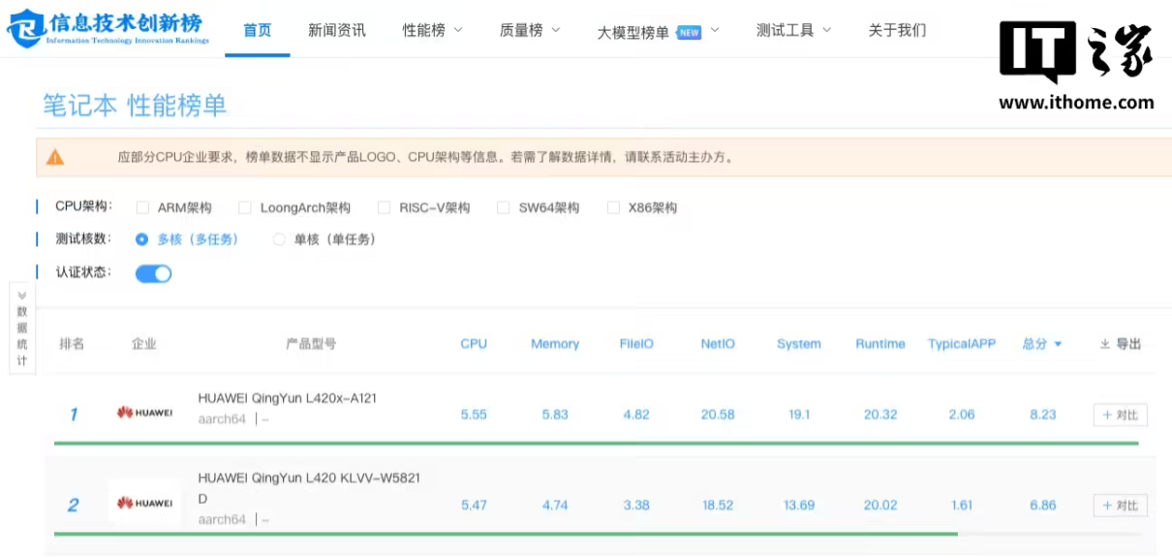Click the export download icon
The width and height of the screenshot is (1172, 558).
point(1104,344)
